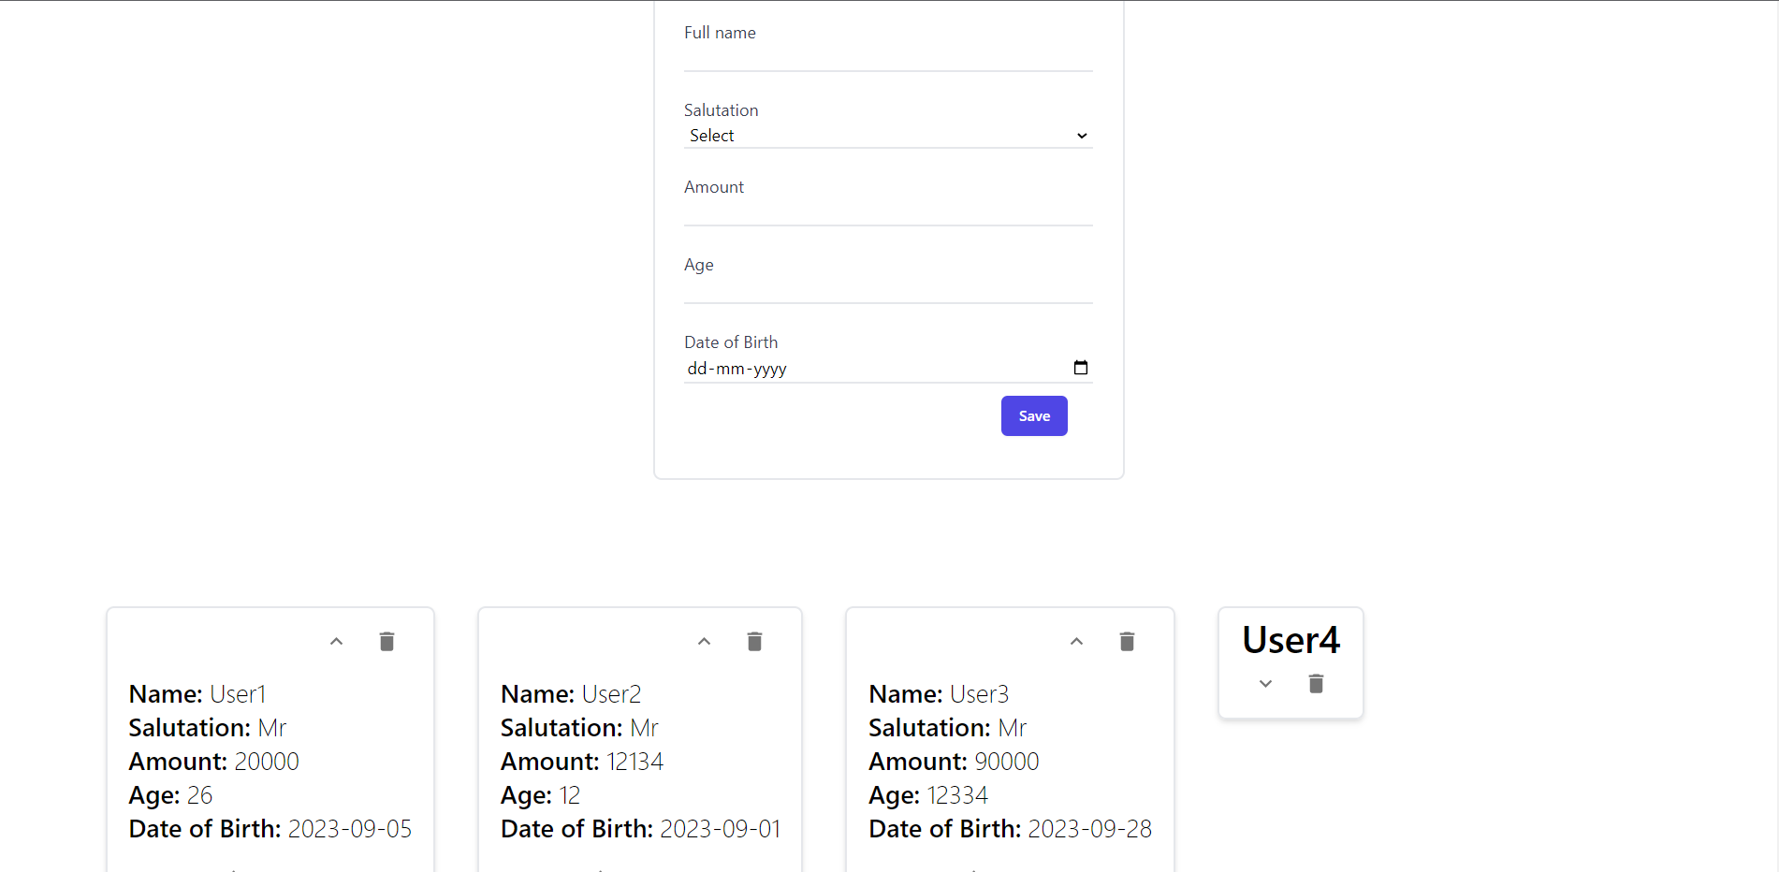
Task: Delete the User1 card with trash icon
Action: tap(386, 642)
